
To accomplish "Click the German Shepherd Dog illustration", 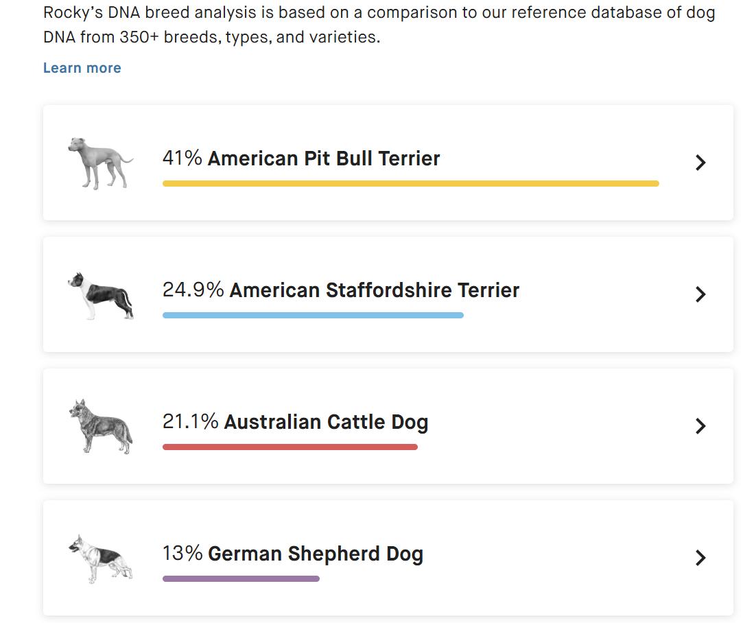I will tap(101, 558).
